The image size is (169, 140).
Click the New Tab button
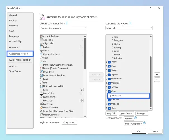pos(111,114)
